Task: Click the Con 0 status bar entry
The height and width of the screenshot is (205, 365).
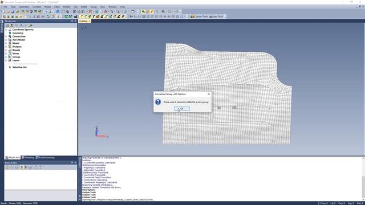Action: [342, 203]
